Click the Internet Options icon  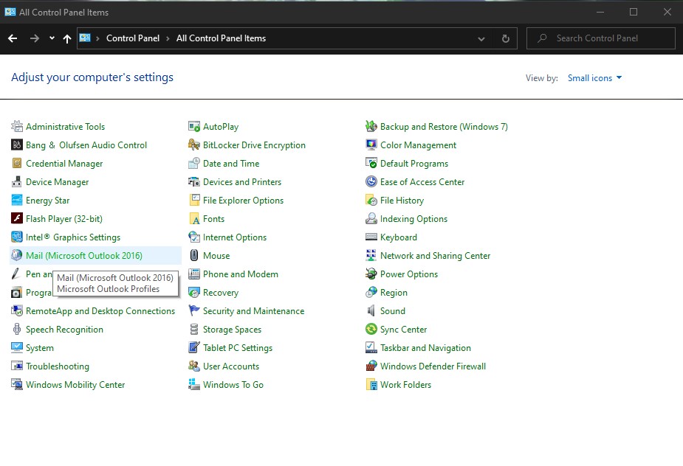(x=194, y=237)
